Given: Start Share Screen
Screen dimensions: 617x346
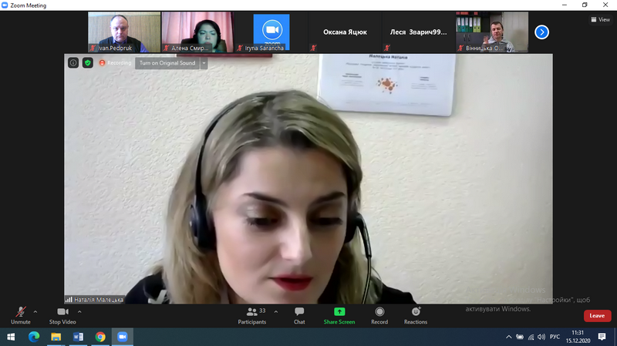Looking at the screenshot, I should 339,316.
